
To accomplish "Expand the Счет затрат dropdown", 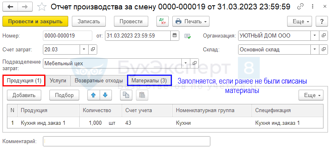I will tap(84, 50).
